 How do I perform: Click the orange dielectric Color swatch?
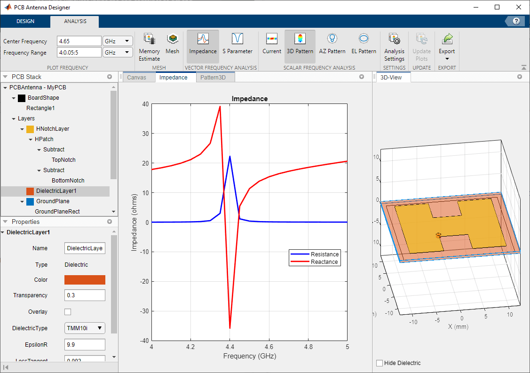point(85,280)
